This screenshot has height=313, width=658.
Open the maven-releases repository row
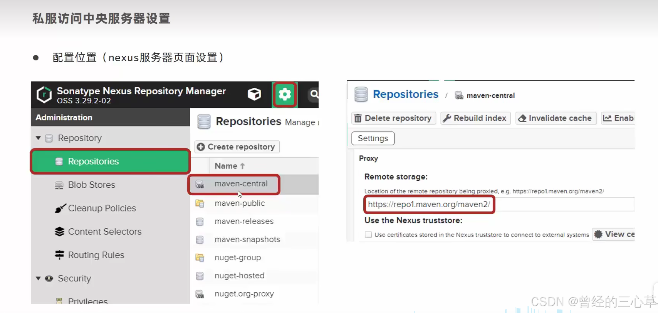[x=255, y=221]
